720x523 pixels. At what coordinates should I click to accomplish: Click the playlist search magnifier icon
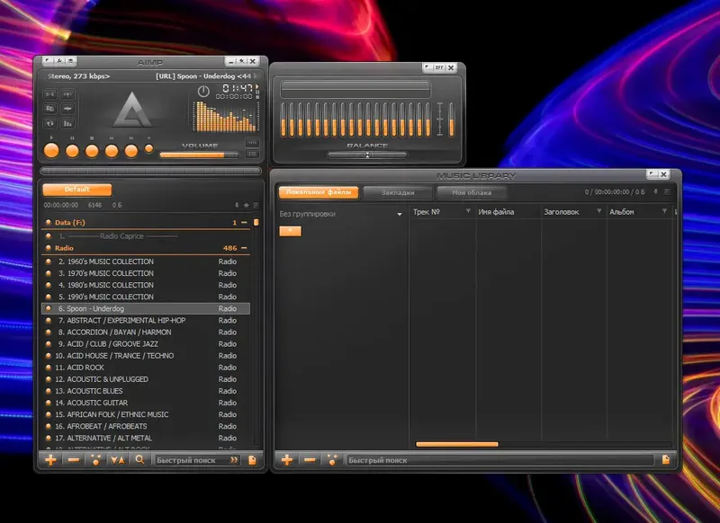coord(139,459)
